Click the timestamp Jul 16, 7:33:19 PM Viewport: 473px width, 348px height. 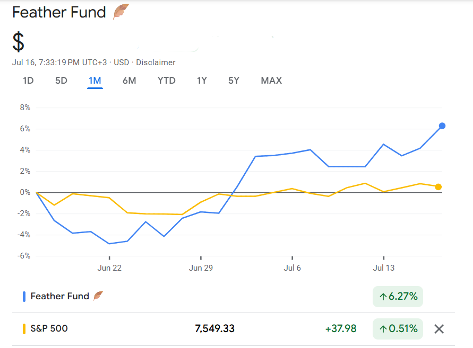pyautogui.click(x=46, y=63)
